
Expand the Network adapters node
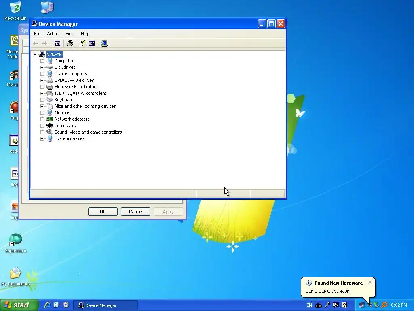pos(42,119)
